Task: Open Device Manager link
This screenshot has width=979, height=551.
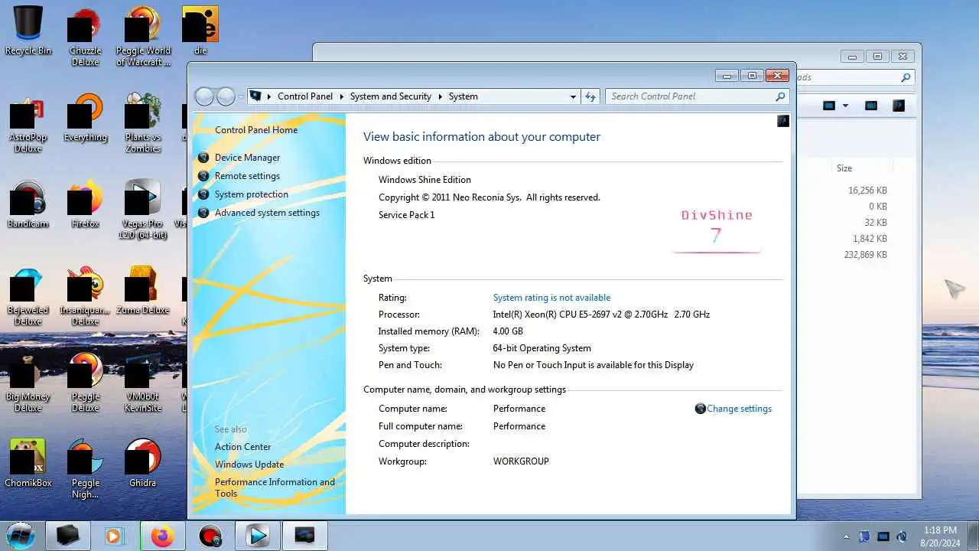Action: tap(247, 158)
